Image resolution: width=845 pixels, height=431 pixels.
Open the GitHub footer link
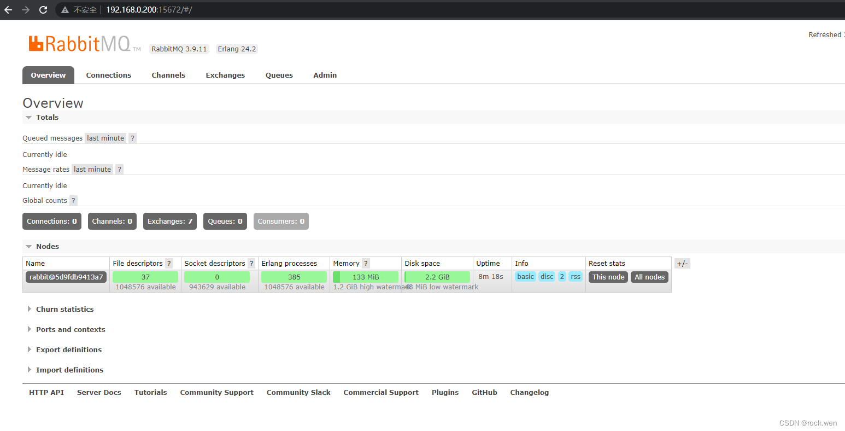[485, 393]
